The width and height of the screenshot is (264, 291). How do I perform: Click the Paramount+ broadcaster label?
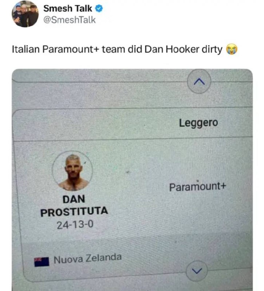tap(198, 187)
